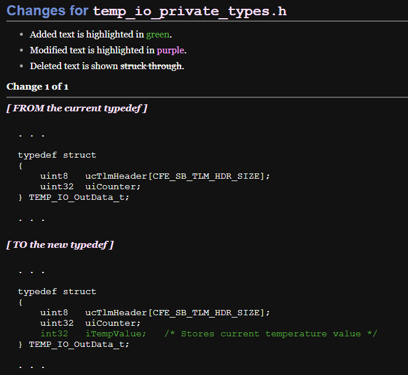
Task: Click the 'struck through' strikethrough text
Action: [151, 66]
